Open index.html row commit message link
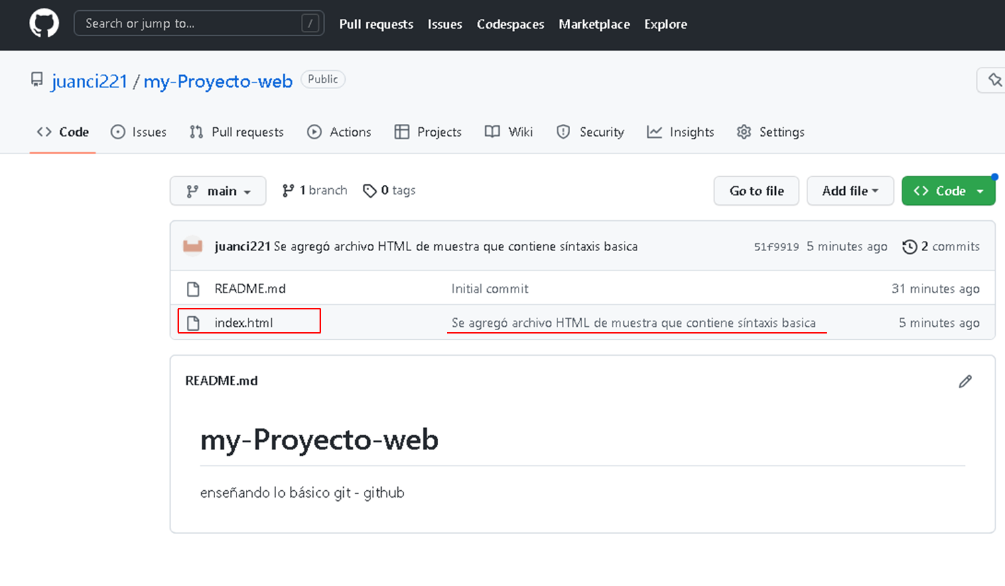 click(x=634, y=323)
